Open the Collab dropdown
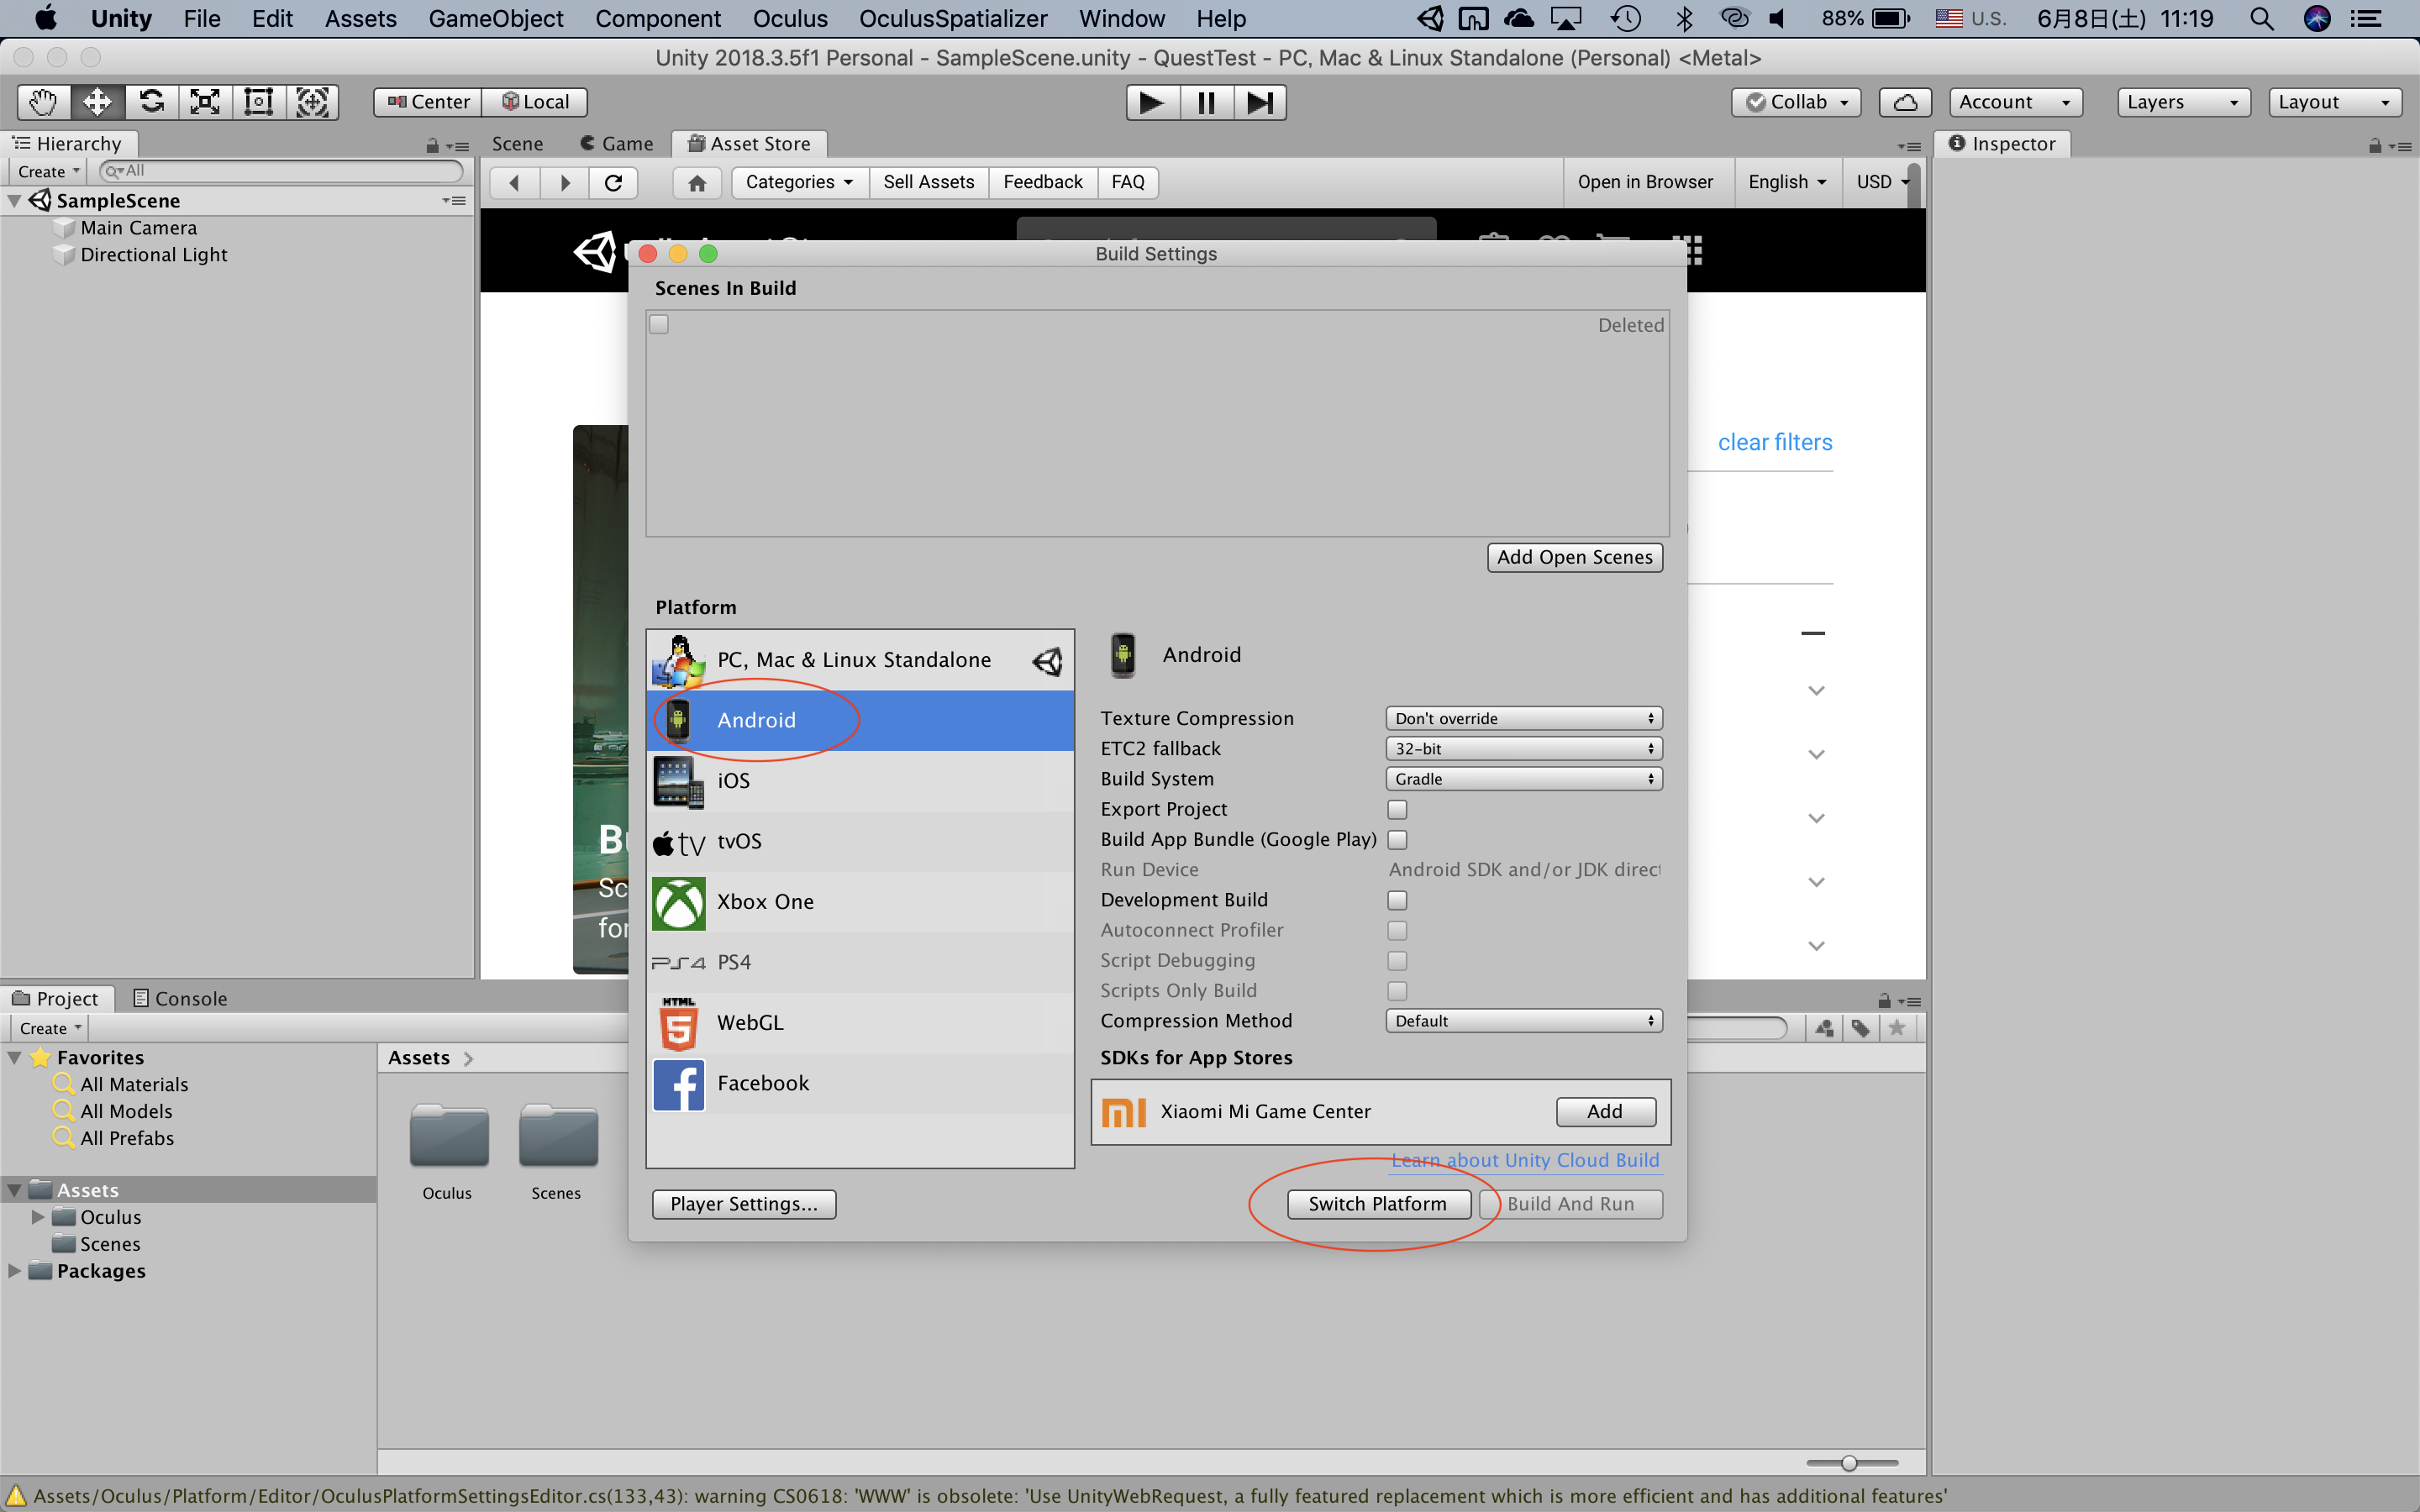Image resolution: width=2420 pixels, height=1512 pixels. pos(1797,102)
